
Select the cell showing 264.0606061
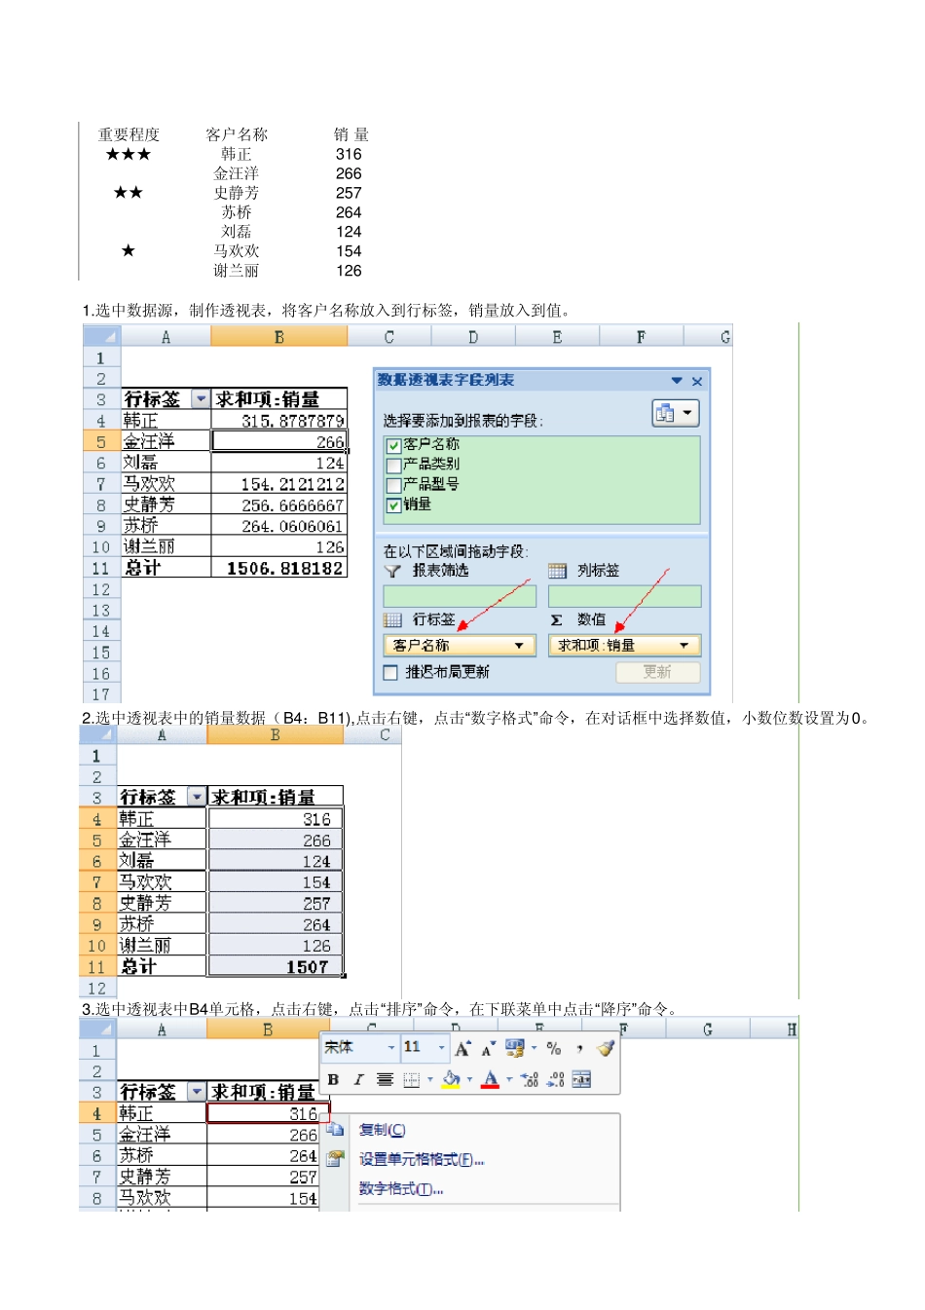pos(279,526)
